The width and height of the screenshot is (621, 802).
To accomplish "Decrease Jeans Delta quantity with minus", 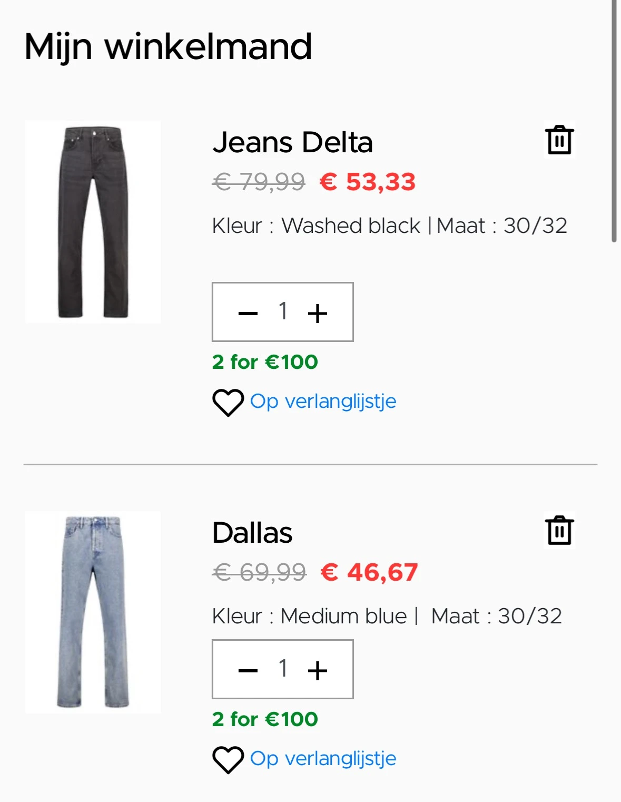I will pyautogui.click(x=248, y=313).
